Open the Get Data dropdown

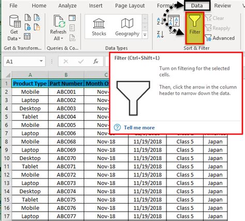click(14, 35)
